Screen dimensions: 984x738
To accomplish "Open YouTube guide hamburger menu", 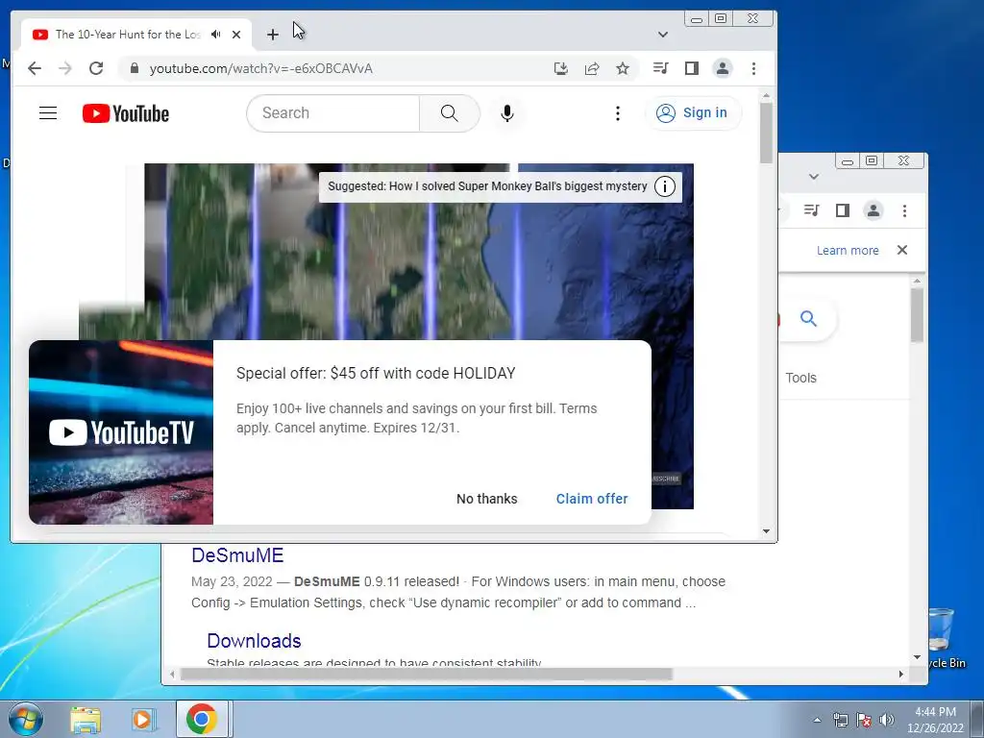I will click(48, 113).
